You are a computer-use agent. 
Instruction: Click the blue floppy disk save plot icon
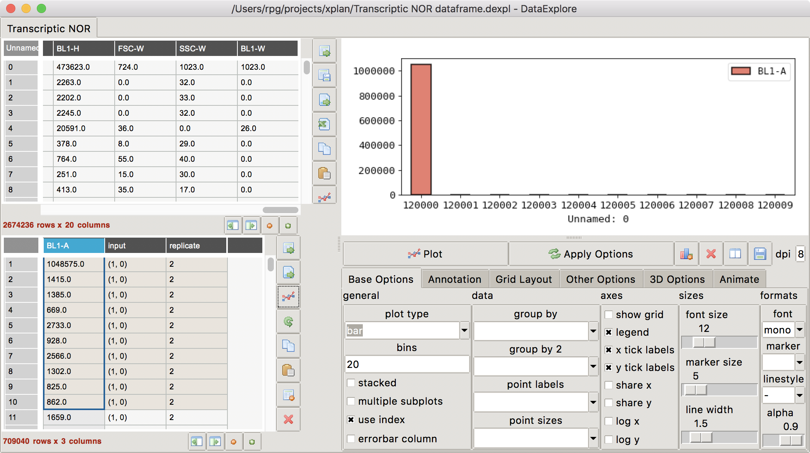(x=760, y=254)
